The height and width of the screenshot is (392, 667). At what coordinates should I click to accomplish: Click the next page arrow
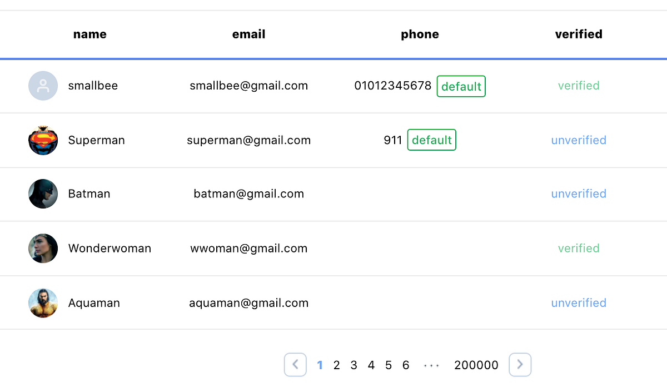tap(520, 365)
